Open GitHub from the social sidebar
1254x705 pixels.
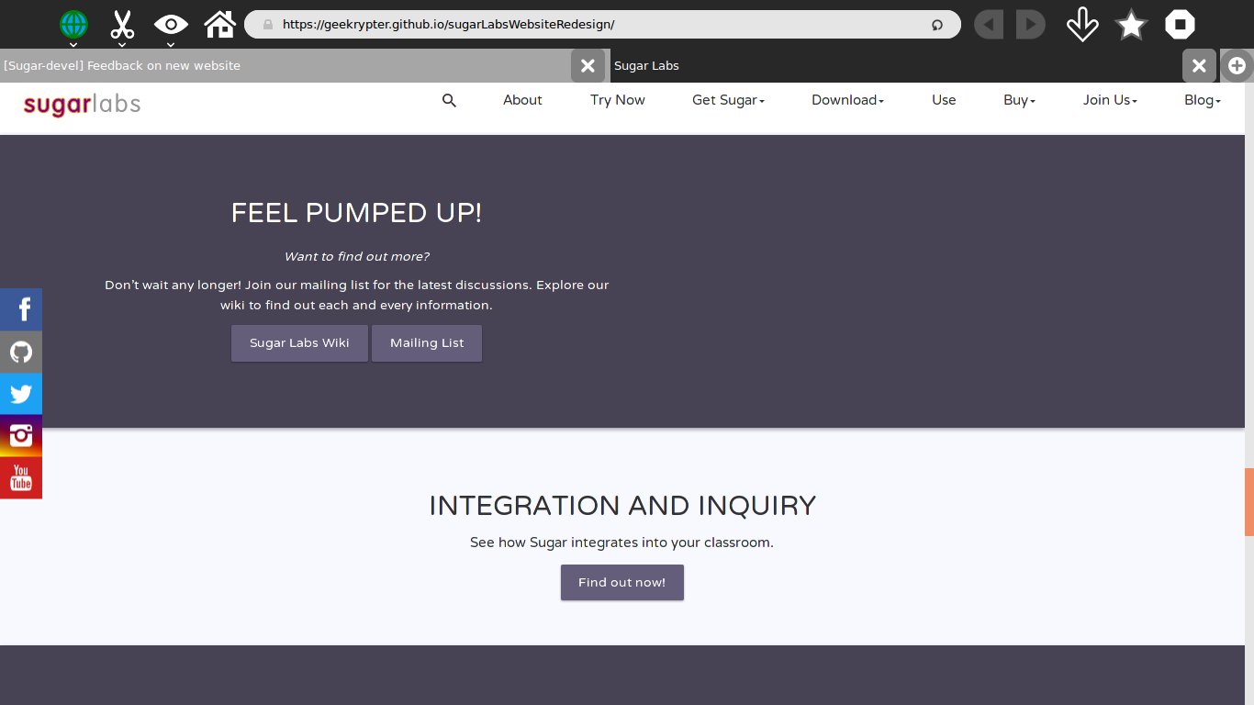click(21, 352)
